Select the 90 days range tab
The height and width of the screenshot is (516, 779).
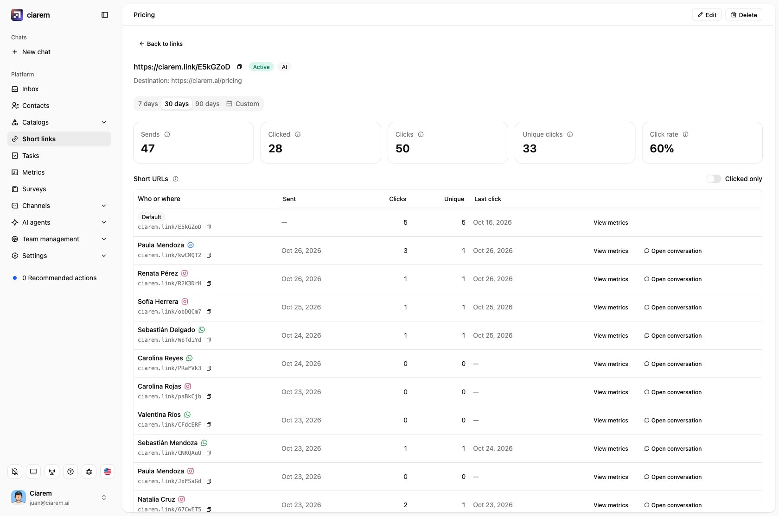[x=207, y=104]
